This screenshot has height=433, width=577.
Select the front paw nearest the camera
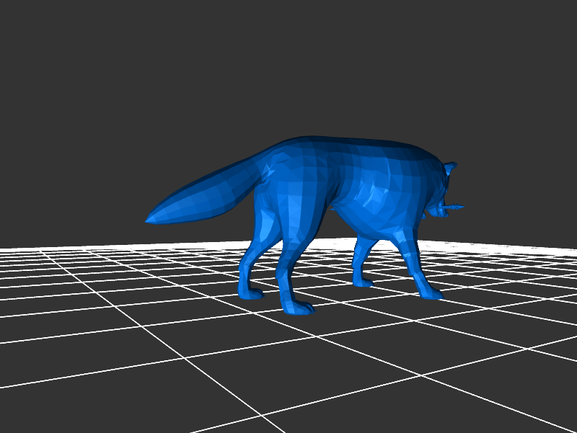coord(431,294)
